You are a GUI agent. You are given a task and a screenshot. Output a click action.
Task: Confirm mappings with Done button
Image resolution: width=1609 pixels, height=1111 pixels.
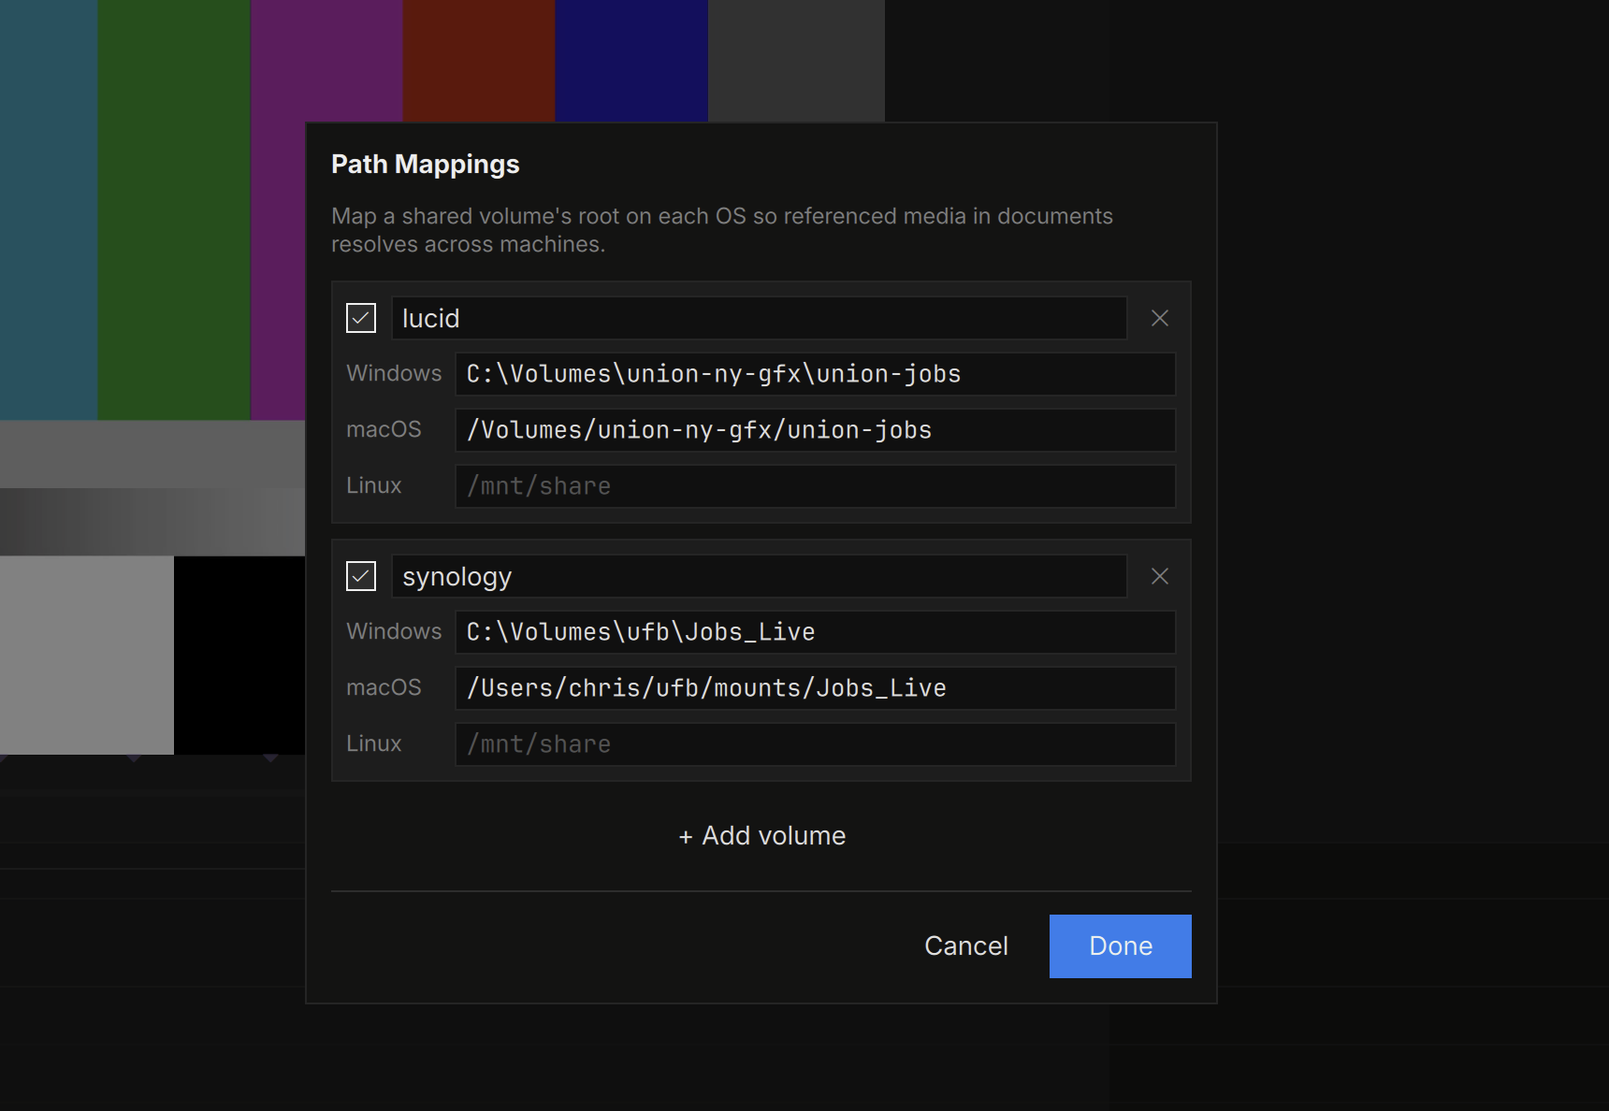click(x=1121, y=946)
